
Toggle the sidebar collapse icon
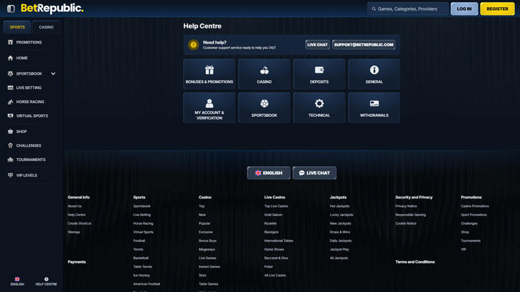pos(11,8)
